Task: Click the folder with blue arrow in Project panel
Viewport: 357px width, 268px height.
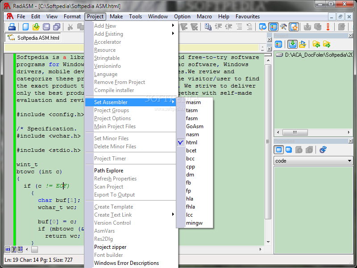Action: pos(303,44)
